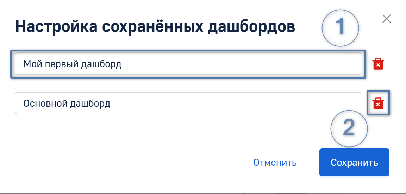Delete the "Основной дашборд" dashboard
The width and height of the screenshot is (406, 194).
click(378, 103)
